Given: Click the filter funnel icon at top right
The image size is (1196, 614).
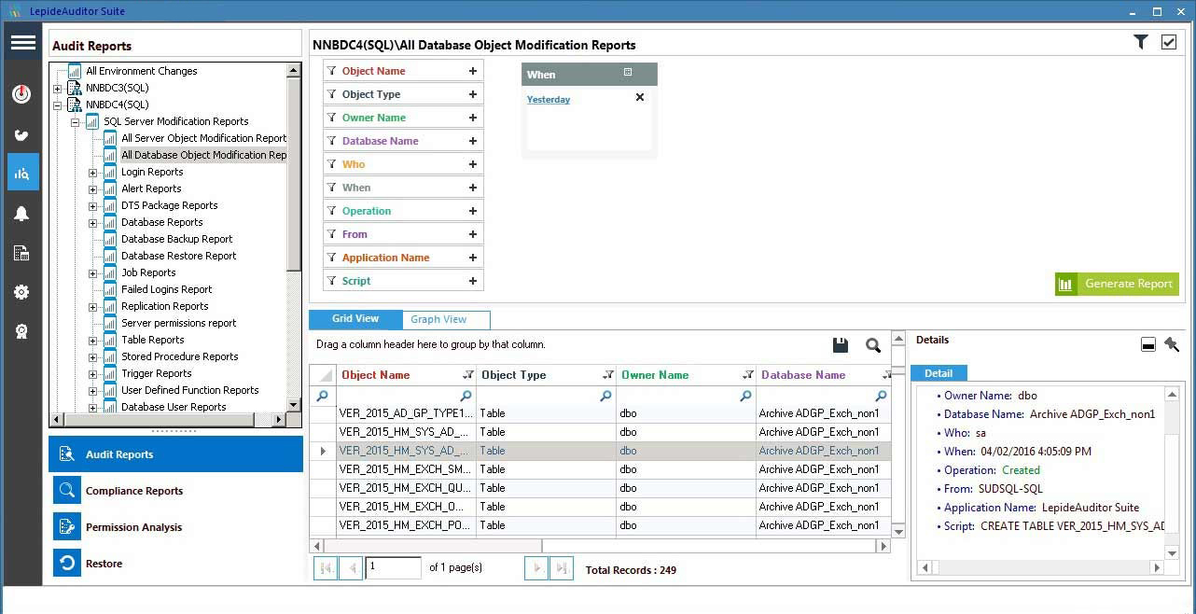Looking at the screenshot, I should (1141, 42).
